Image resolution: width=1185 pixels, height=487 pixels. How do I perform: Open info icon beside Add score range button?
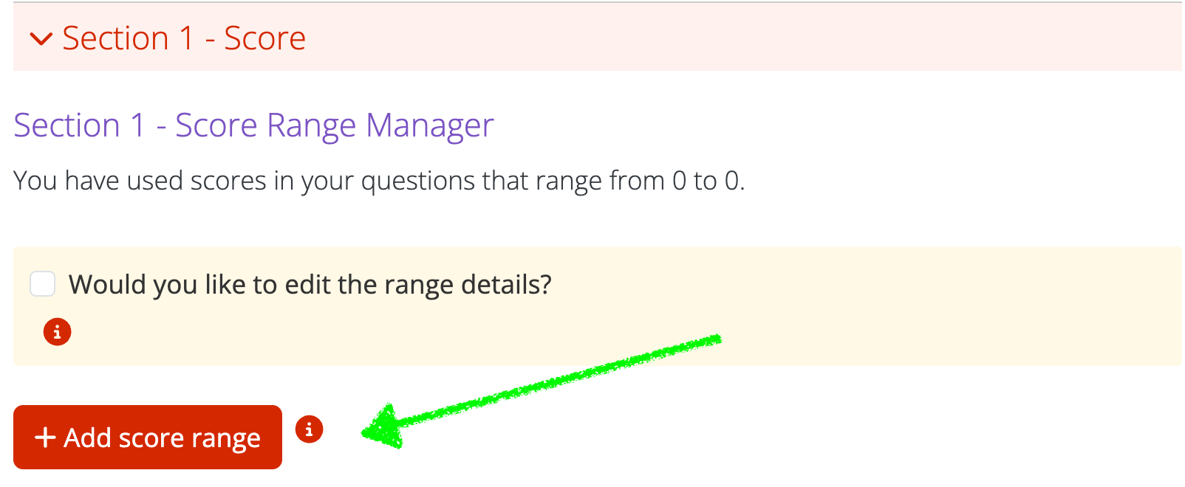click(309, 429)
